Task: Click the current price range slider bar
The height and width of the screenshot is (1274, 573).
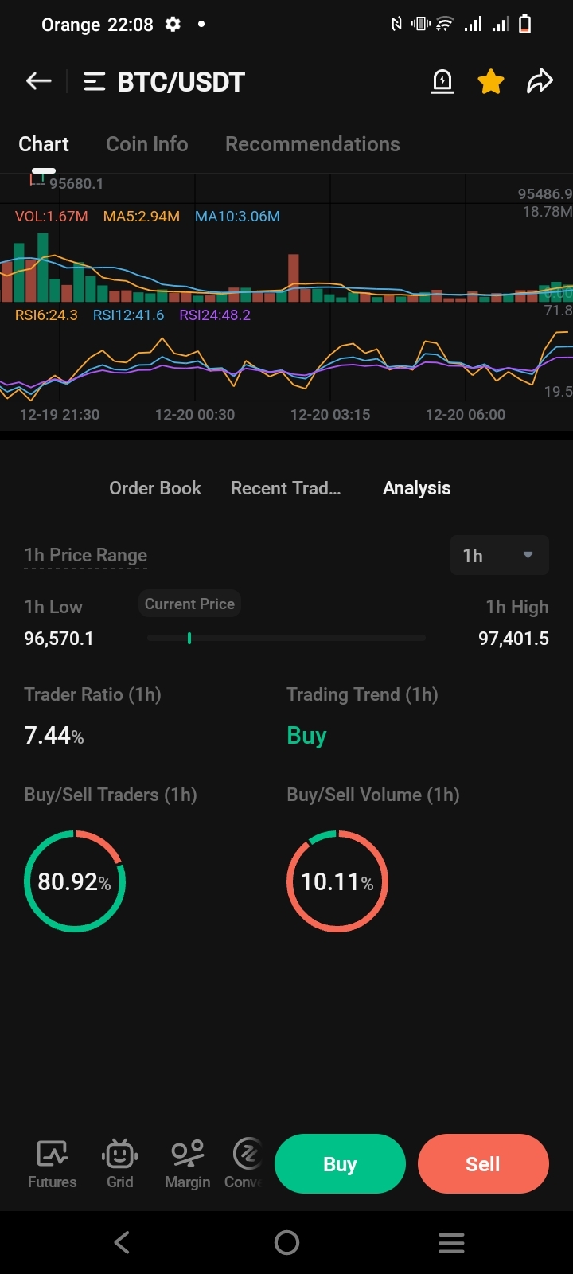Action: click(286, 638)
